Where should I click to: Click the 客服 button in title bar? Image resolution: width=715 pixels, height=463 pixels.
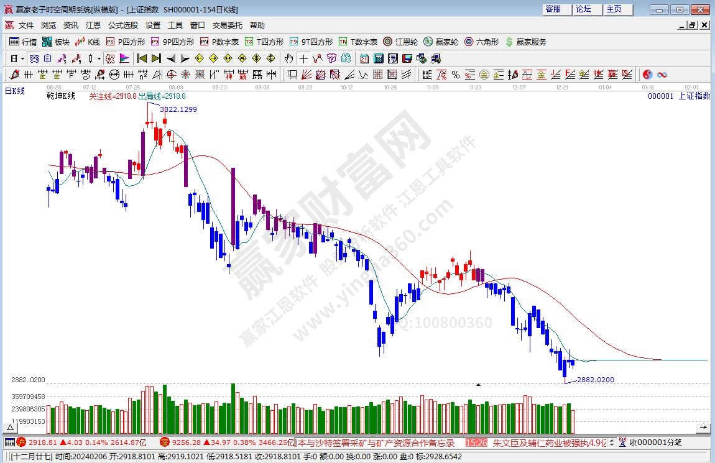pyautogui.click(x=553, y=9)
